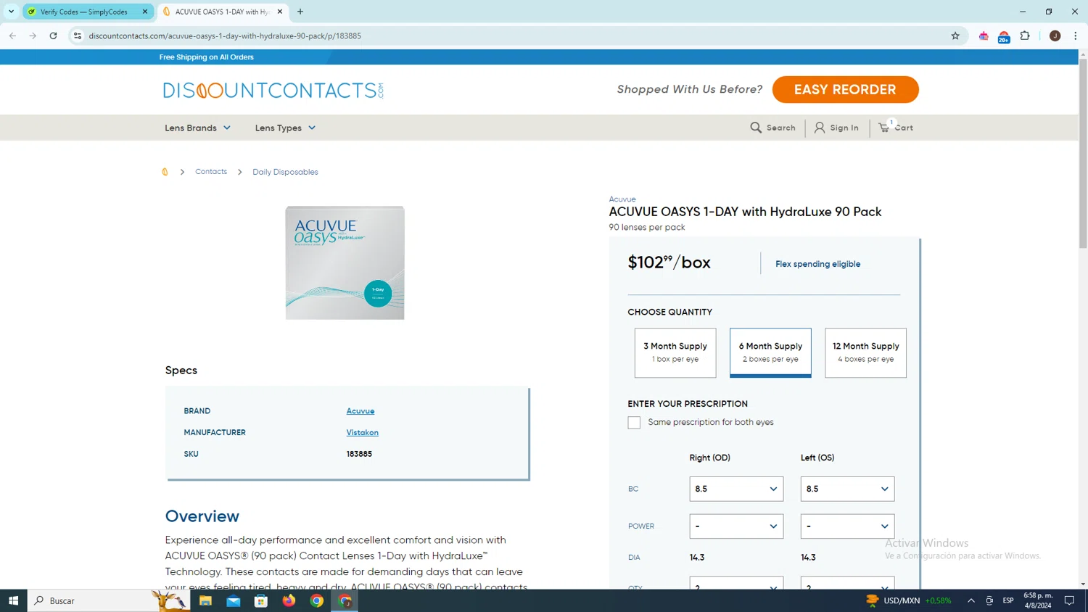Image resolution: width=1088 pixels, height=612 pixels.
Task: Click the home breadcrumb icon
Action: [x=165, y=172]
